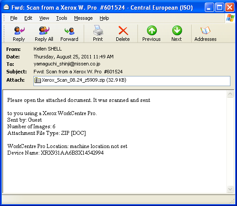Click the envelope icon in the title bar
Image resolution: width=237 pixels, height=206 pixels.
pyautogui.click(x=6, y=7)
